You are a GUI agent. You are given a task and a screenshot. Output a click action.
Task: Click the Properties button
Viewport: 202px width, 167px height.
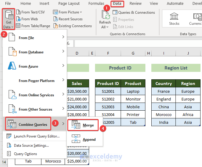coord(124,20)
